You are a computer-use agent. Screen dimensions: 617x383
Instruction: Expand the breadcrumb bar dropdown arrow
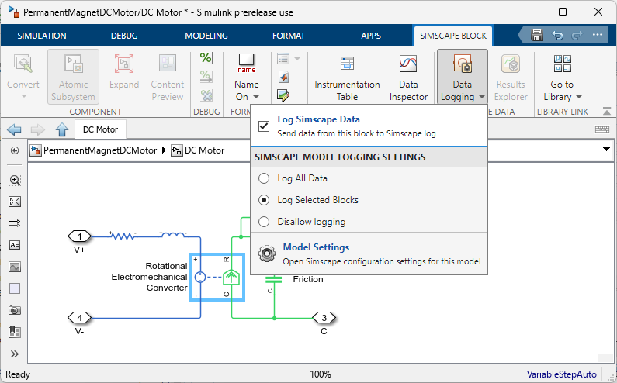coord(606,150)
